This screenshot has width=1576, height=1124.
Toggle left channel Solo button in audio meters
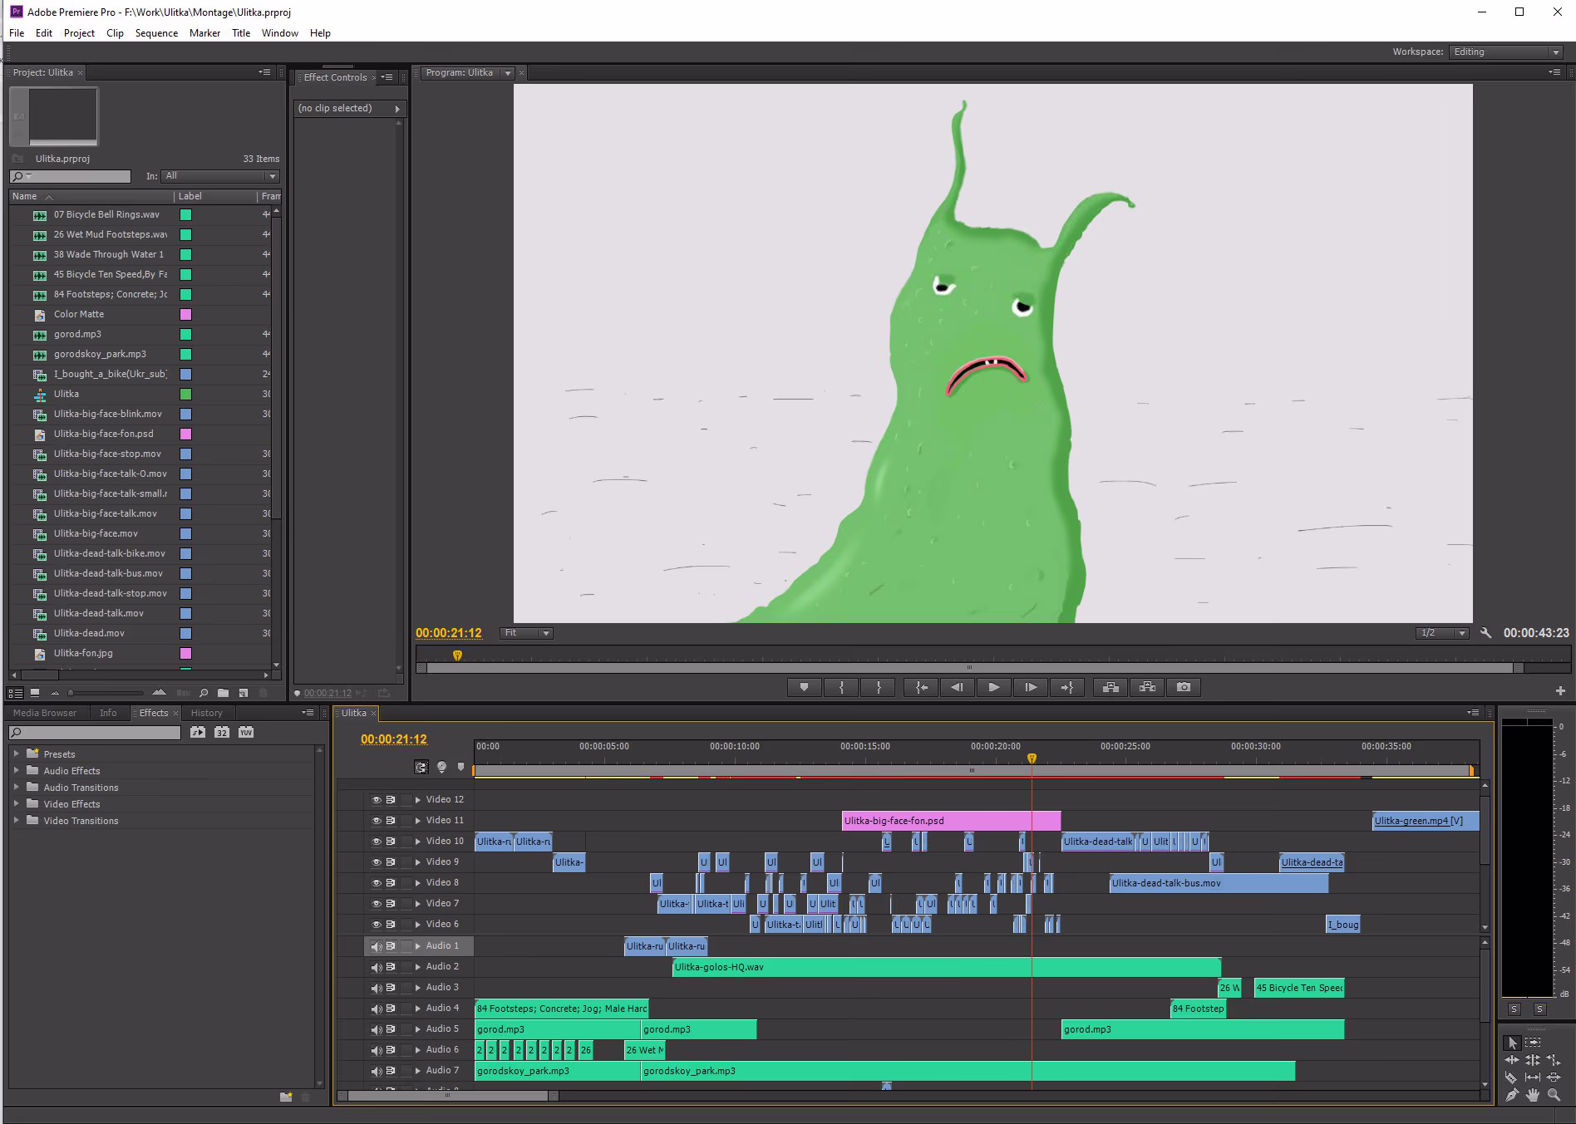pyautogui.click(x=1514, y=1009)
